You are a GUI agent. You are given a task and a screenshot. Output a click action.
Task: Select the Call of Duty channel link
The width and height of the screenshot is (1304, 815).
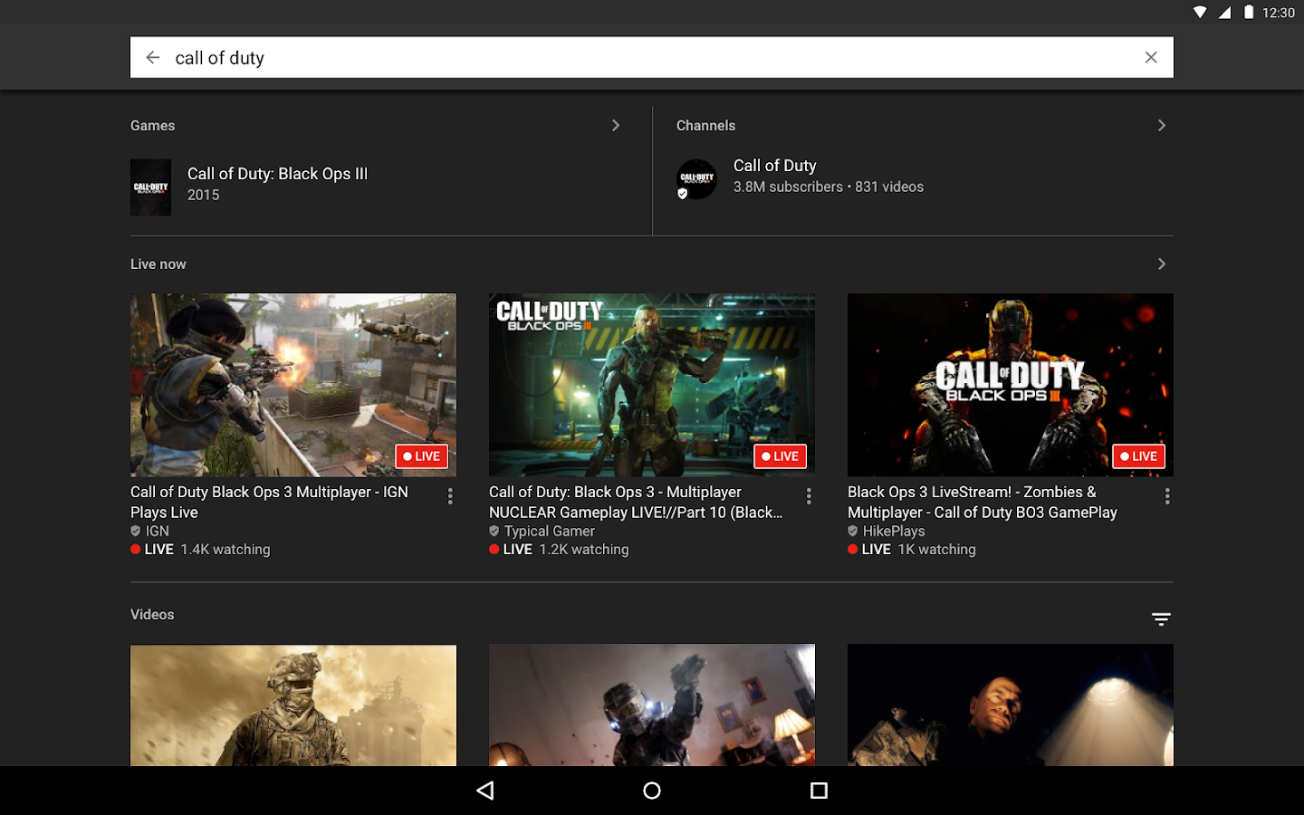[x=775, y=166]
